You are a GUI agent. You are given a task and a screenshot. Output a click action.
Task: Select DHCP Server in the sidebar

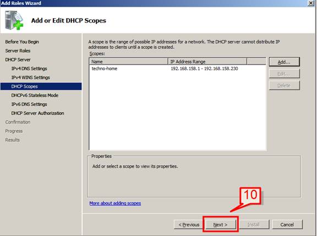pyautogui.click(x=18, y=60)
